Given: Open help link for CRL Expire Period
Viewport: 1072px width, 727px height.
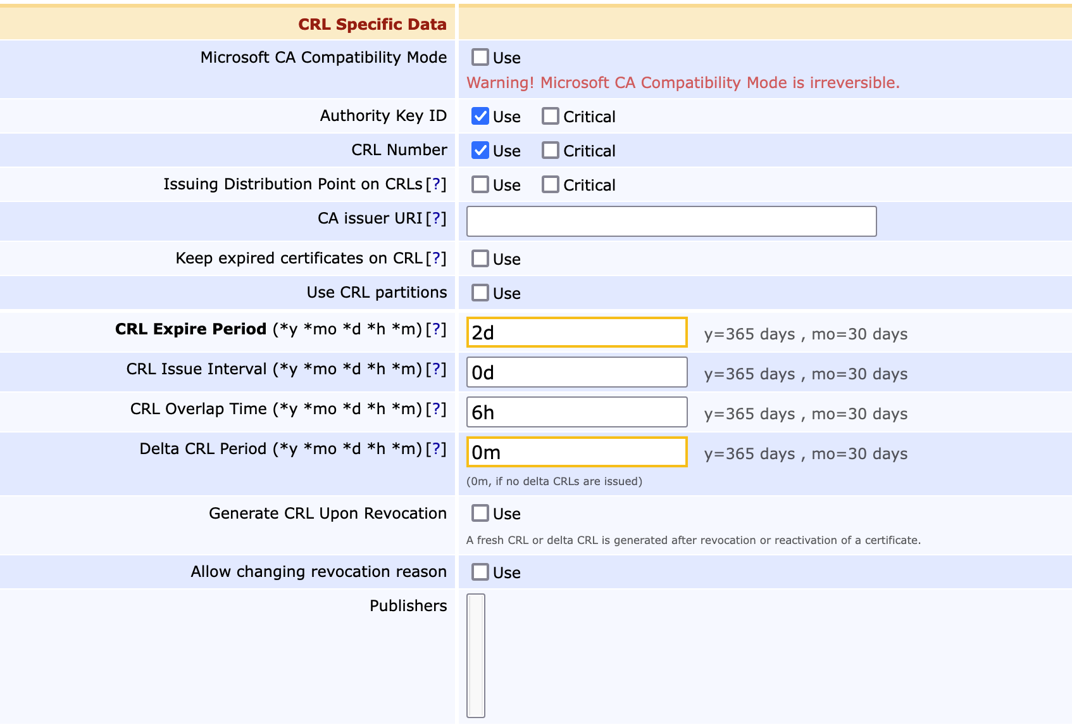Looking at the screenshot, I should tap(436, 329).
